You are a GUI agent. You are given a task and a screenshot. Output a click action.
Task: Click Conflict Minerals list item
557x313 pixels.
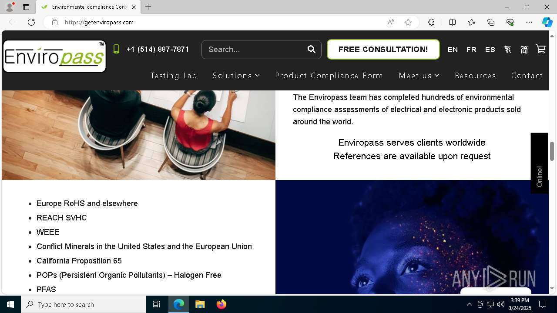[x=144, y=246]
